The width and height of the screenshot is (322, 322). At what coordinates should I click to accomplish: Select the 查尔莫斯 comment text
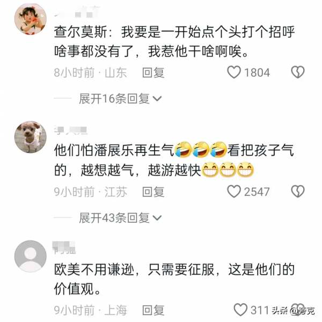pyautogui.click(x=174, y=41)
